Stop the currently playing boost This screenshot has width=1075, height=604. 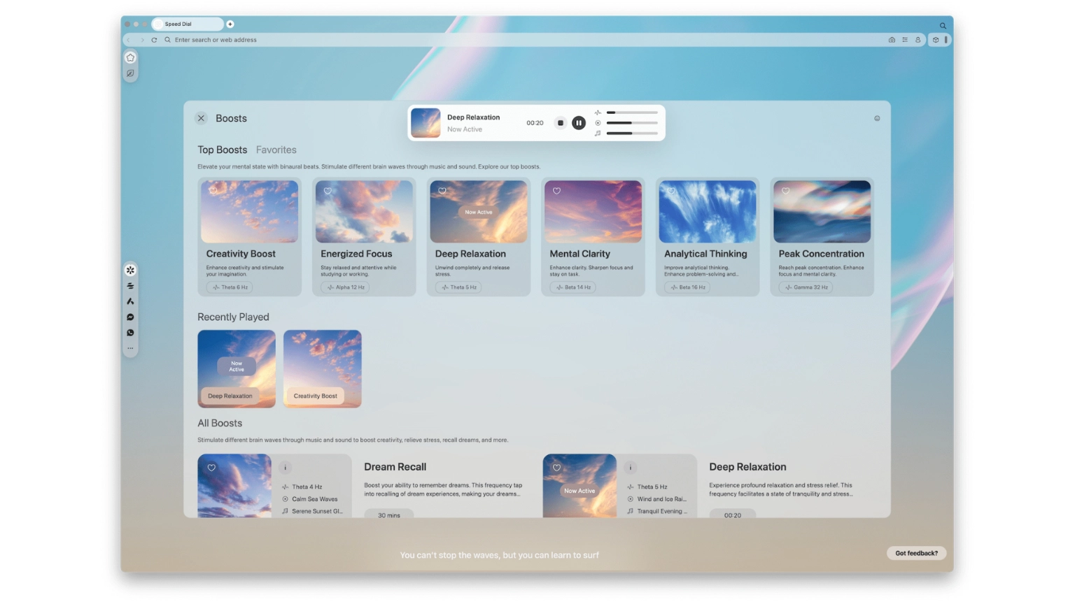coord(560,123)
